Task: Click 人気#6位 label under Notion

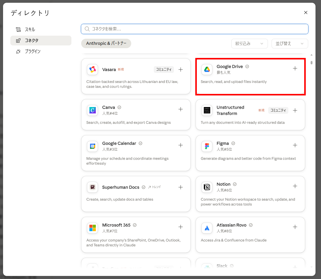Action: click(x=224, y=190)
